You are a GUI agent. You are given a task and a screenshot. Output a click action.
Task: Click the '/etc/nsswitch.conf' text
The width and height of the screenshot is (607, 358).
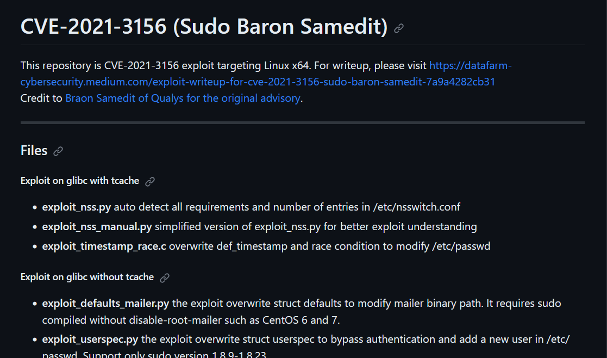click(x=417, y=207)
